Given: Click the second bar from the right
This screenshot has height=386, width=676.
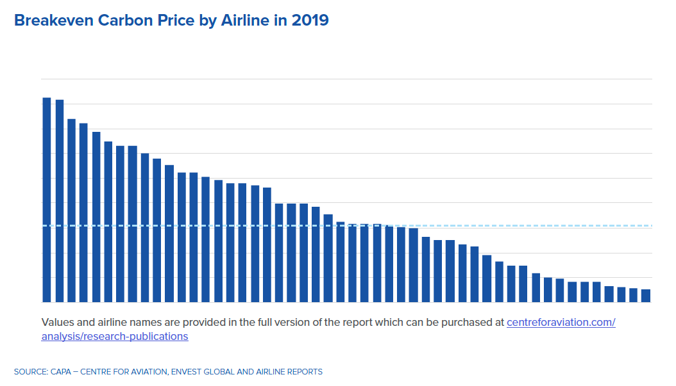Looking at the screenshot, I should [x=634, y=295].
